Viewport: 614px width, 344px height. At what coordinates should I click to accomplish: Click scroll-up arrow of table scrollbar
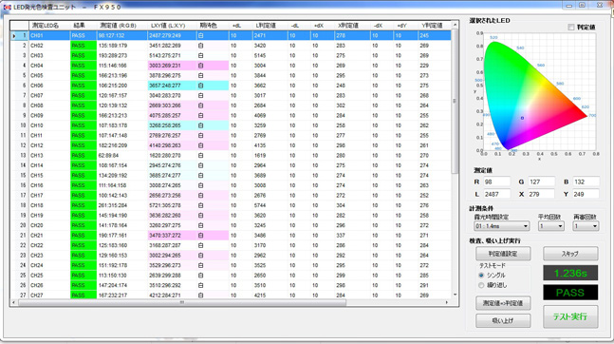click(x=455, y=25)
